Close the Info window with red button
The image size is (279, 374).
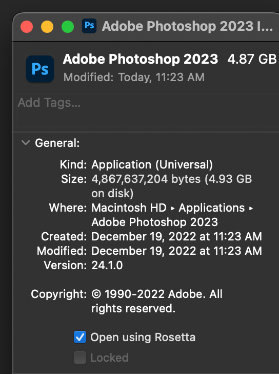(27, 27)
